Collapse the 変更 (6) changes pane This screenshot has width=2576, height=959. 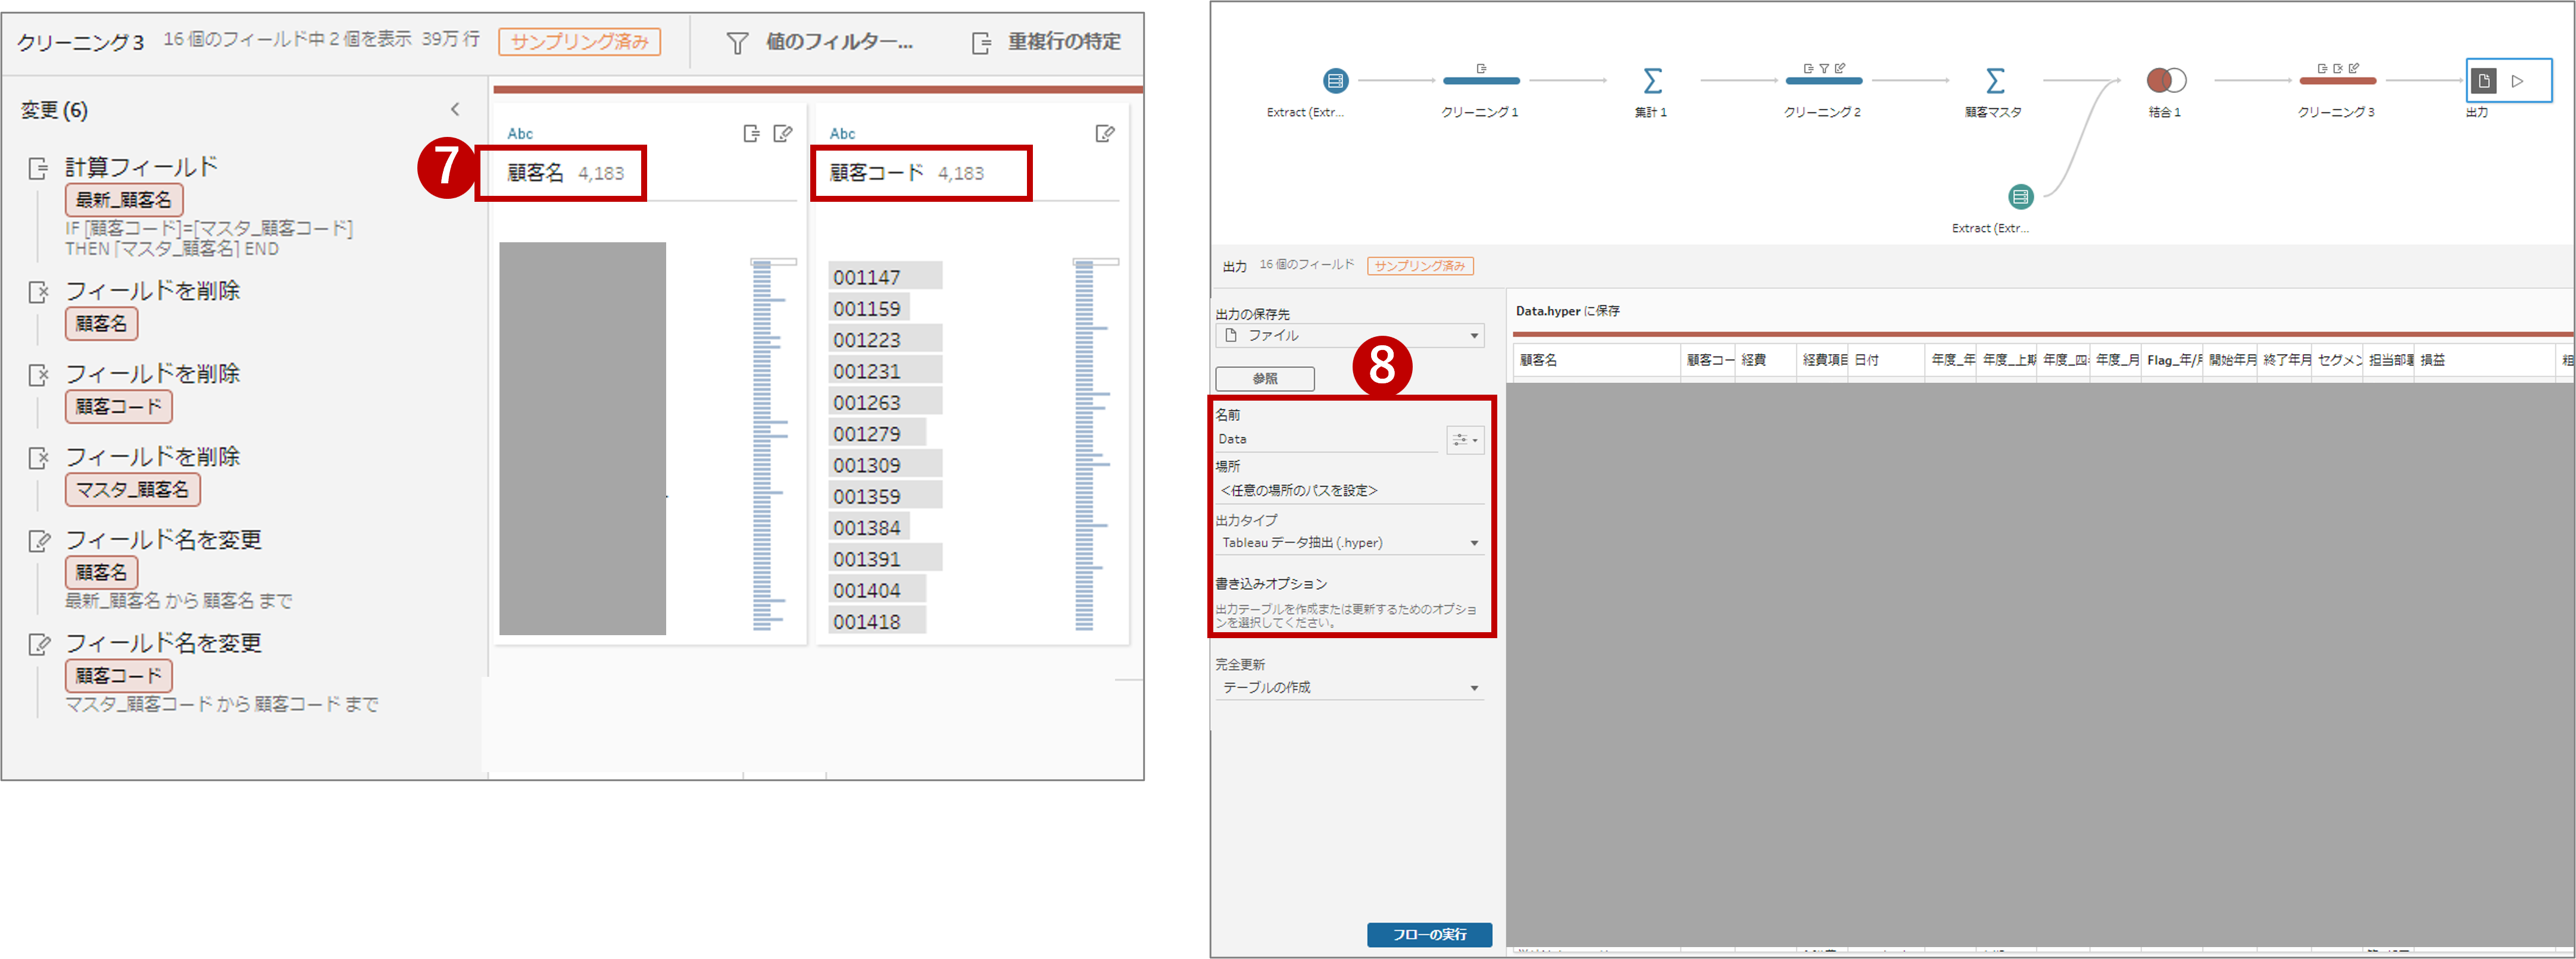(x=455, y=109)
